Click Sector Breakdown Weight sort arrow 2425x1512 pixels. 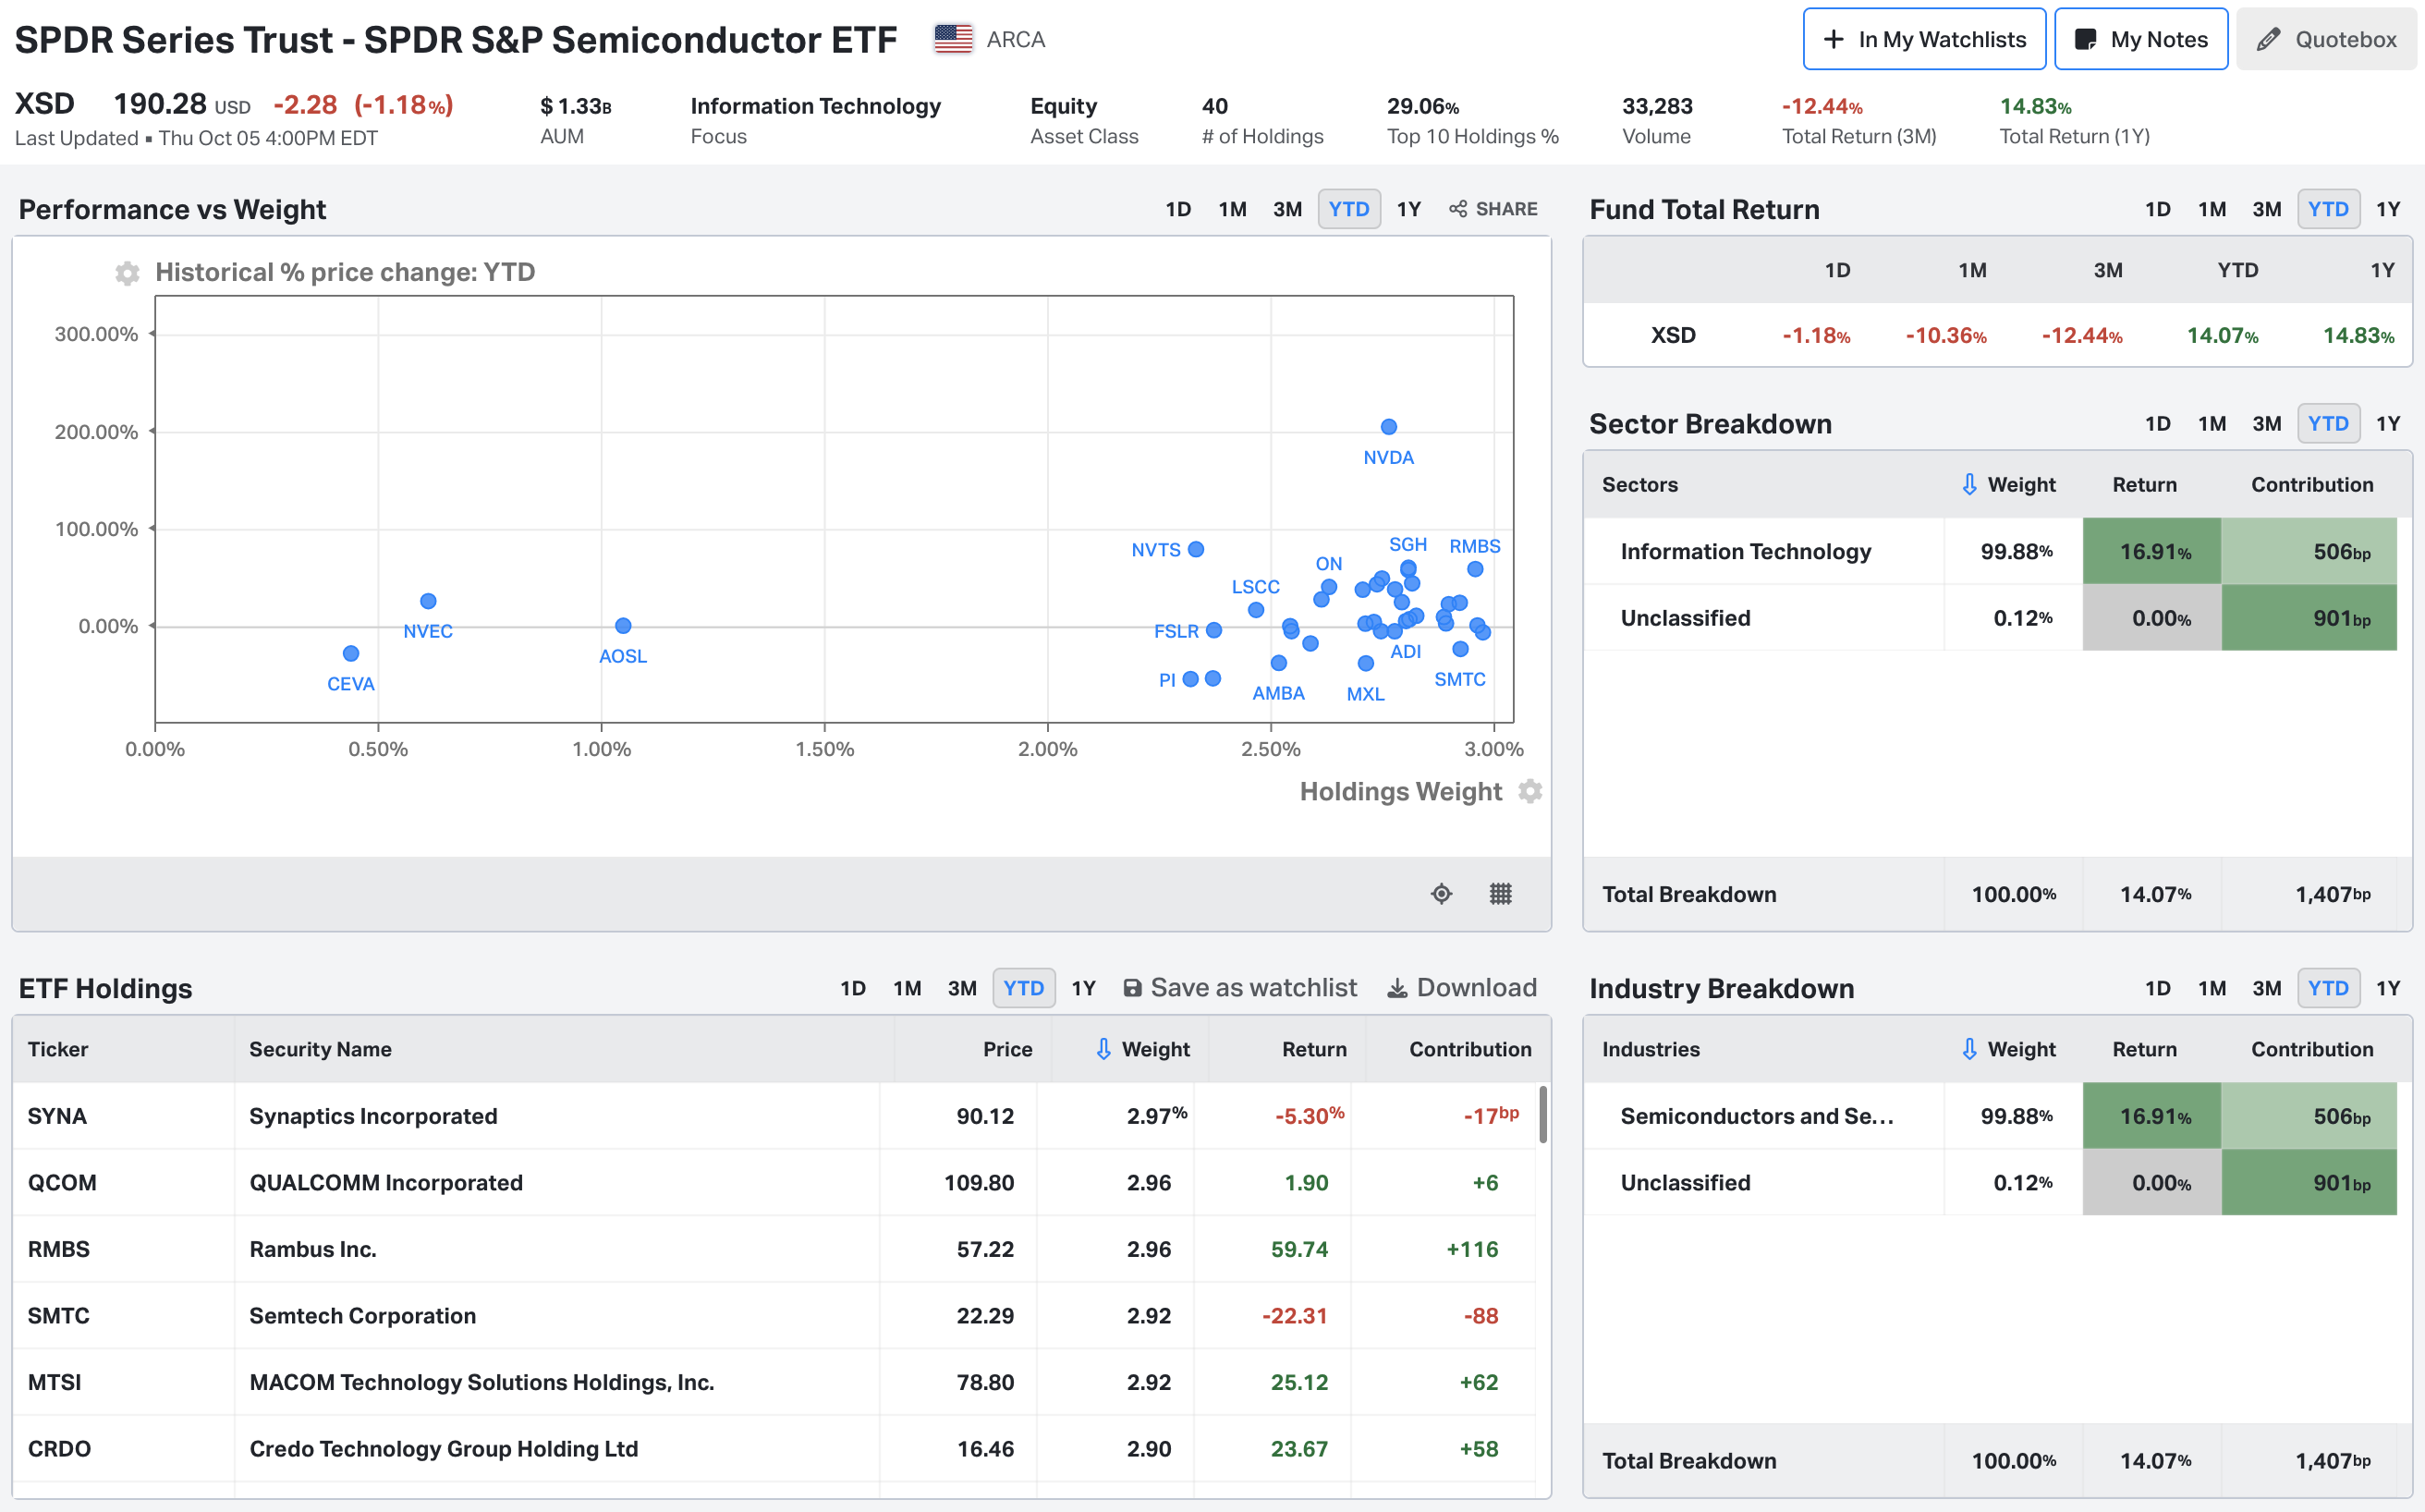pos(1969,485)
